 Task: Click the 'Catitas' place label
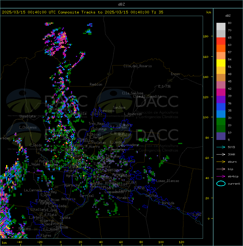pos(152,195)
